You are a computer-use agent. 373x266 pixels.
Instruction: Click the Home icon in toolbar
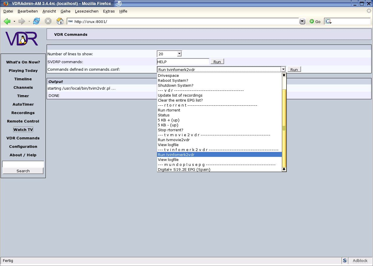click(60, 21)
